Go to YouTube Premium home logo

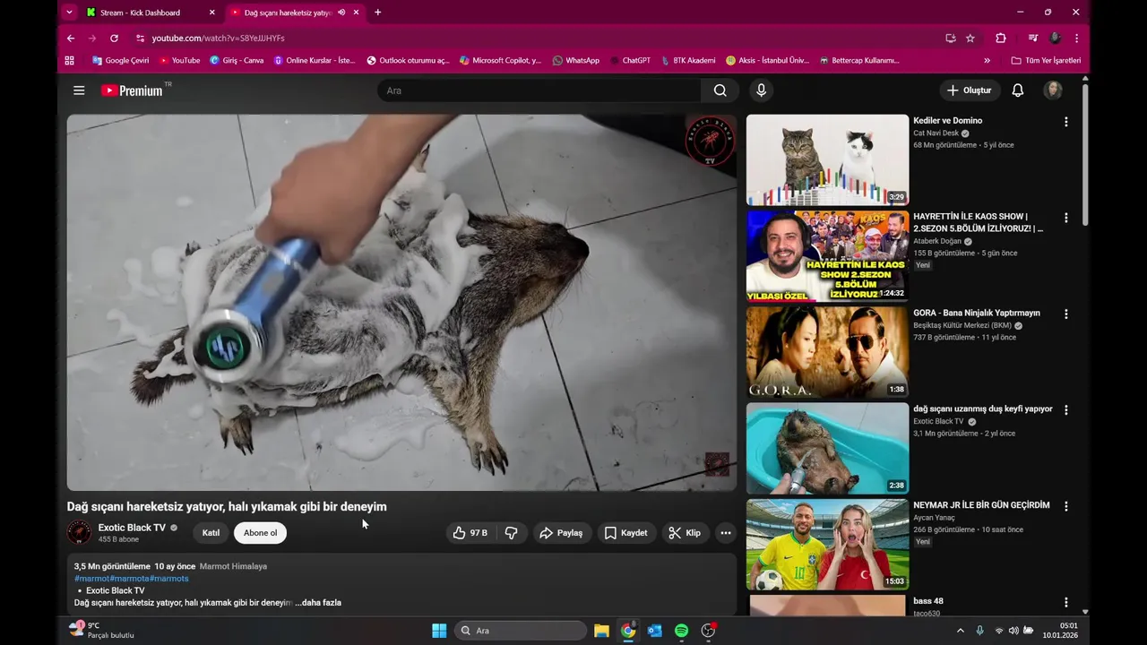click(132, 90)
